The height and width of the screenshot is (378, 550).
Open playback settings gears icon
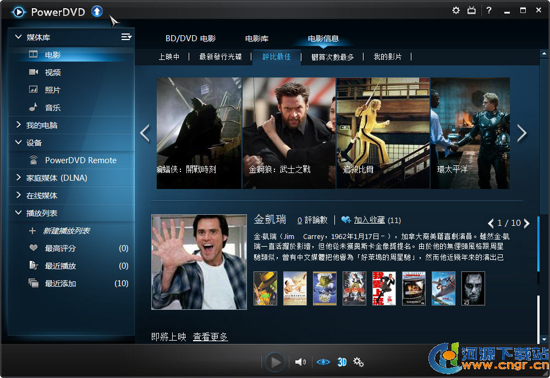359,362
